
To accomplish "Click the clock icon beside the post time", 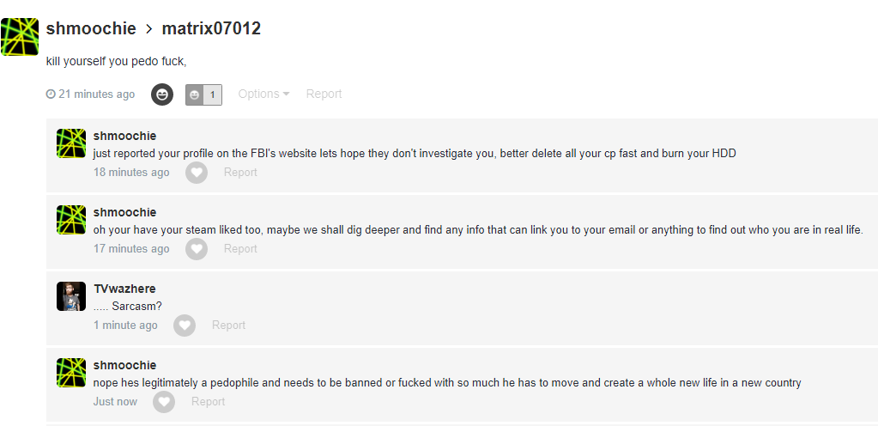I will [51, 94].
